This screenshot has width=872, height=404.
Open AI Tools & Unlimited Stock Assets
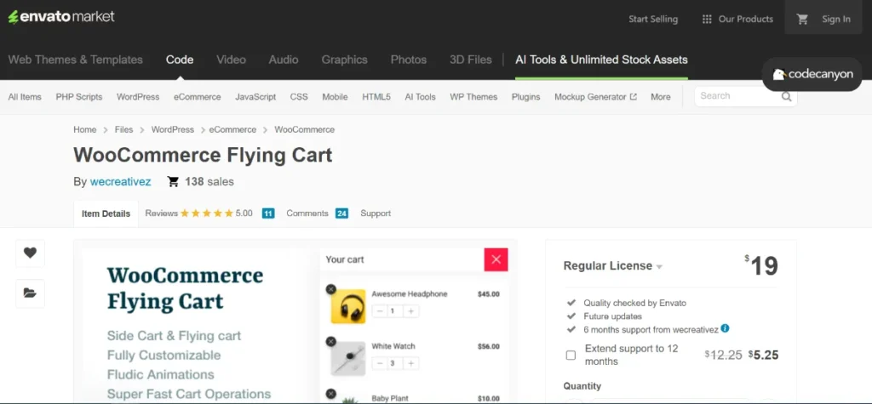point(601,60)
